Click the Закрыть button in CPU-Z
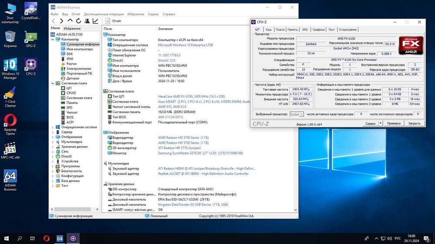Screen dimensions: 435x244 414,123
